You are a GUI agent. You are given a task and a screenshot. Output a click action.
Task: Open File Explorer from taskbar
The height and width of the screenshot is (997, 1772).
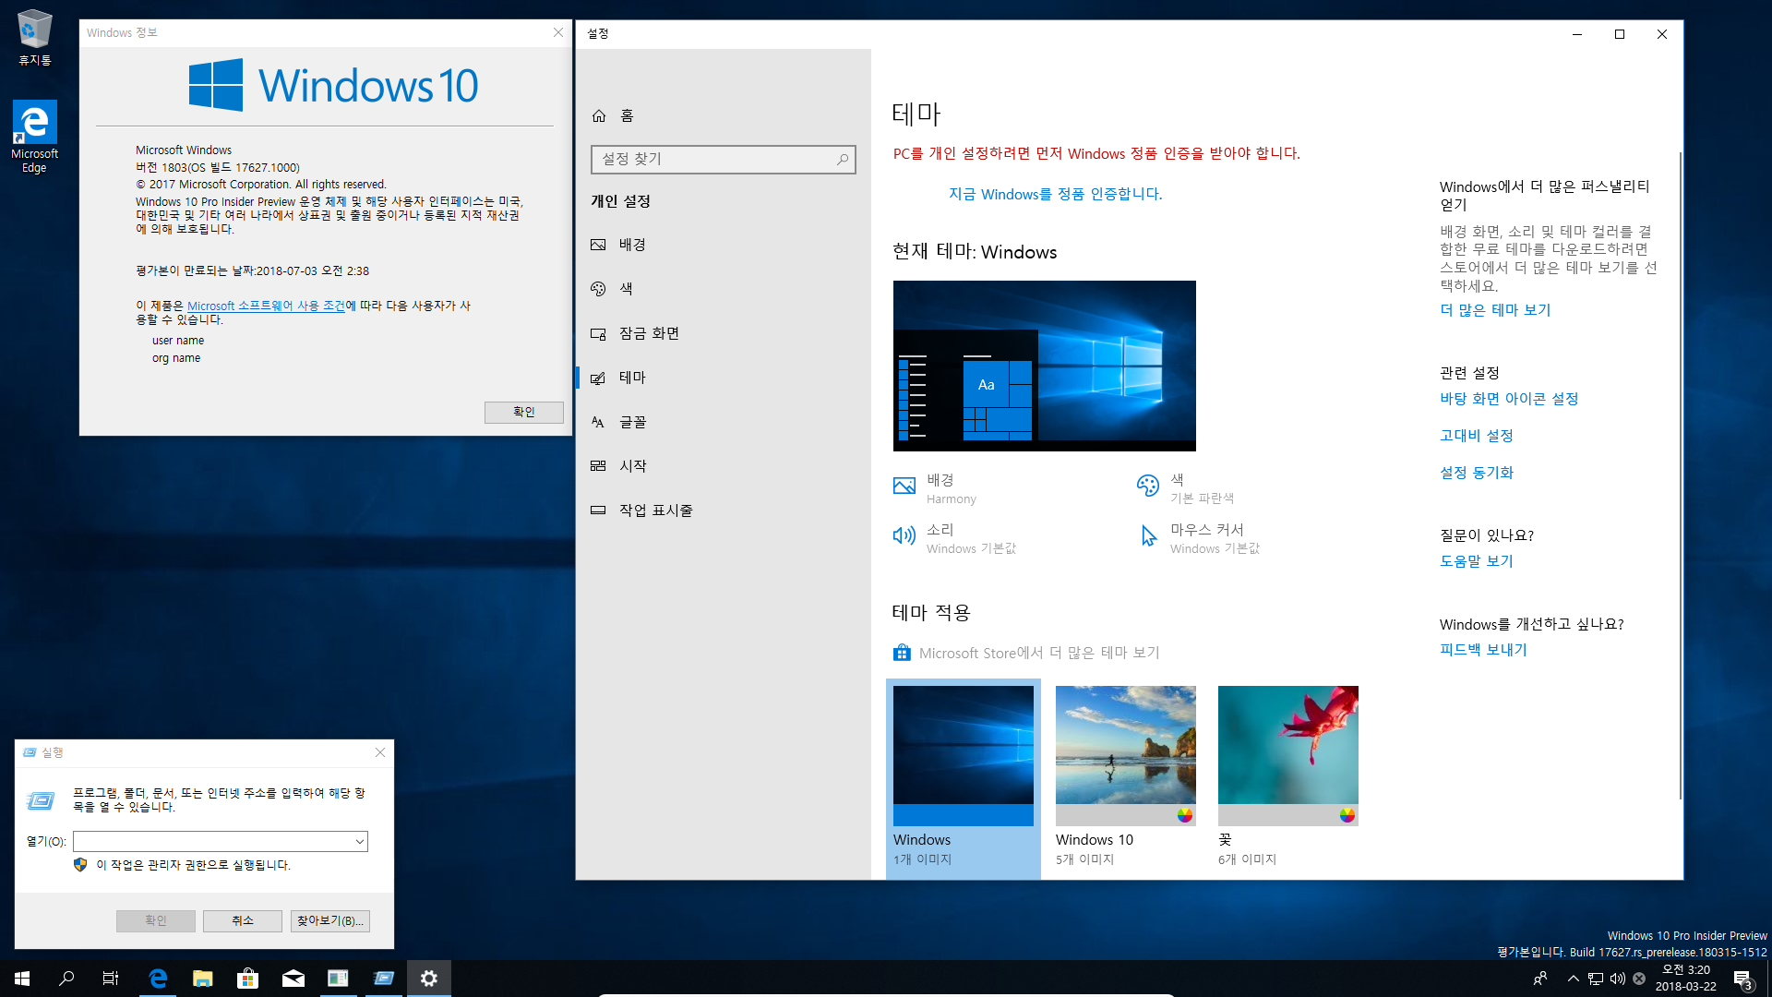(203, 979)
